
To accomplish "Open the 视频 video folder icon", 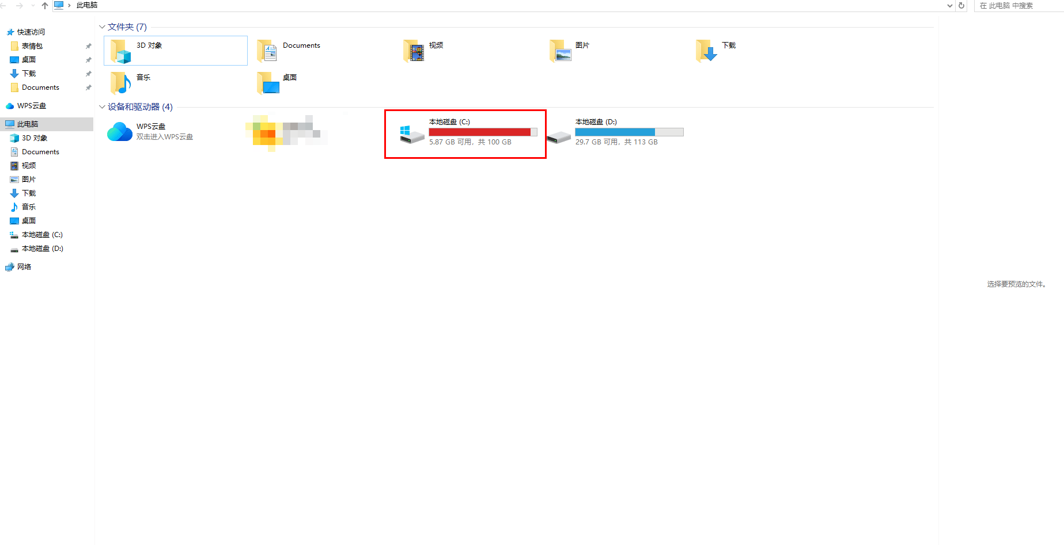I will coord(414,51).
